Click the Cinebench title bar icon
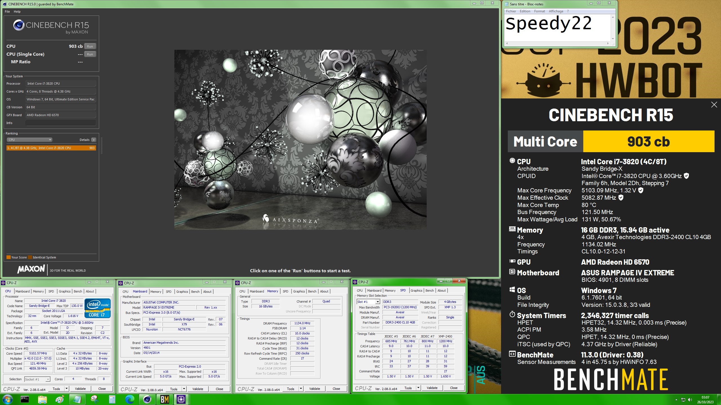Viewport: 721px width, 405px height. [5, 4]
